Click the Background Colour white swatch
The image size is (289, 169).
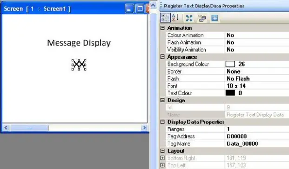tap(230, 64)
